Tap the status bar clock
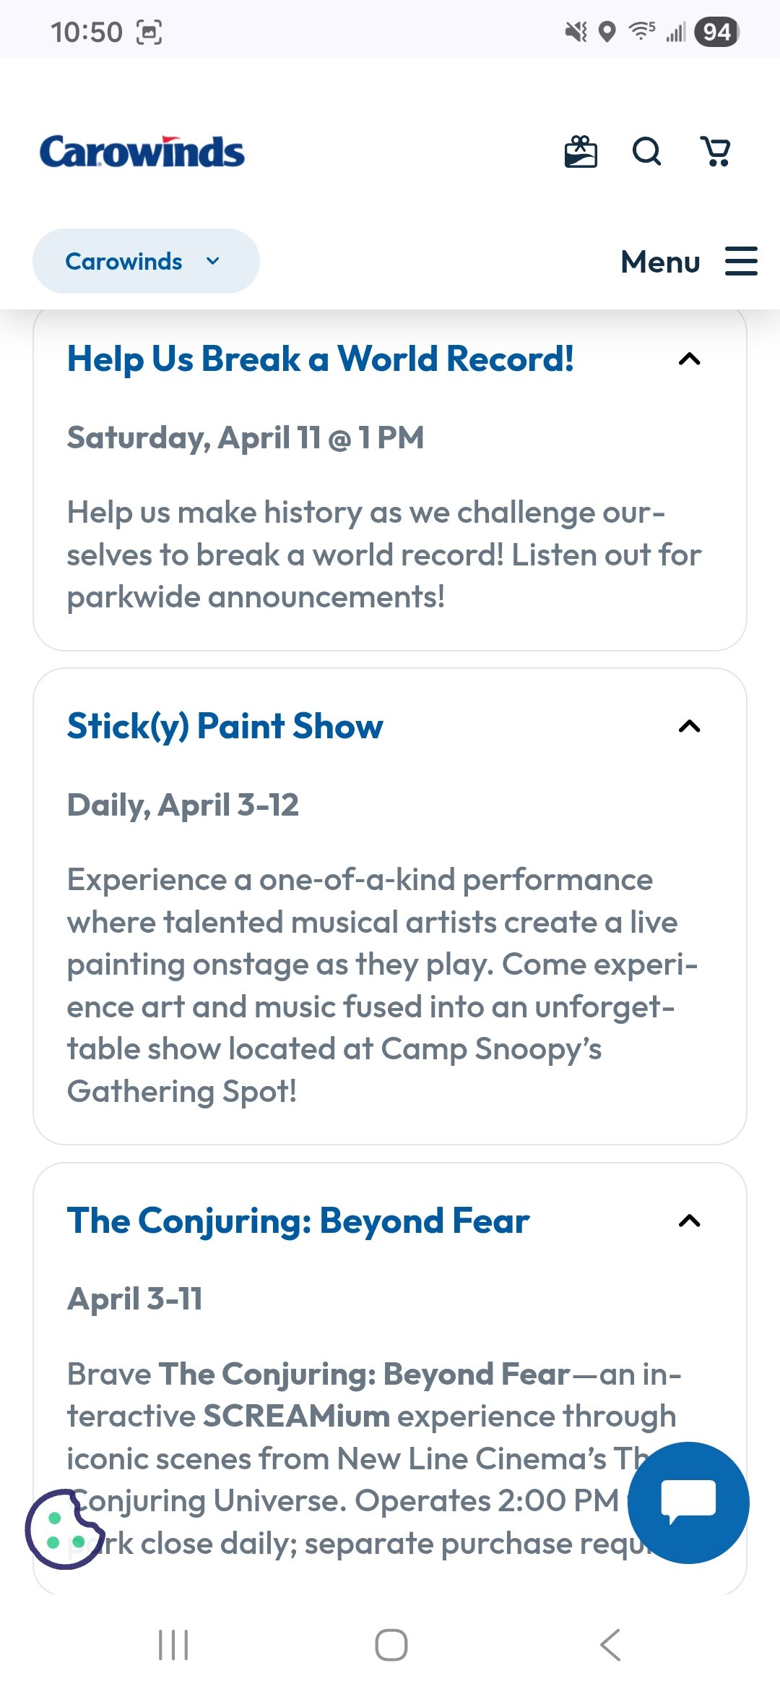This screenshot has height=1692, width=780. (87, 33)
